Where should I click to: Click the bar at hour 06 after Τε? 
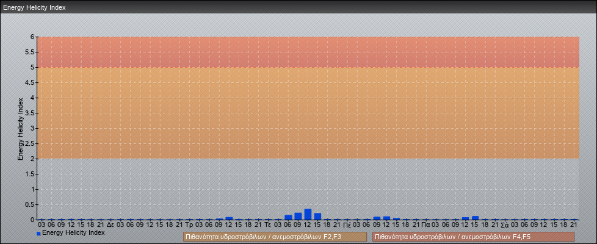coord(288,217)
